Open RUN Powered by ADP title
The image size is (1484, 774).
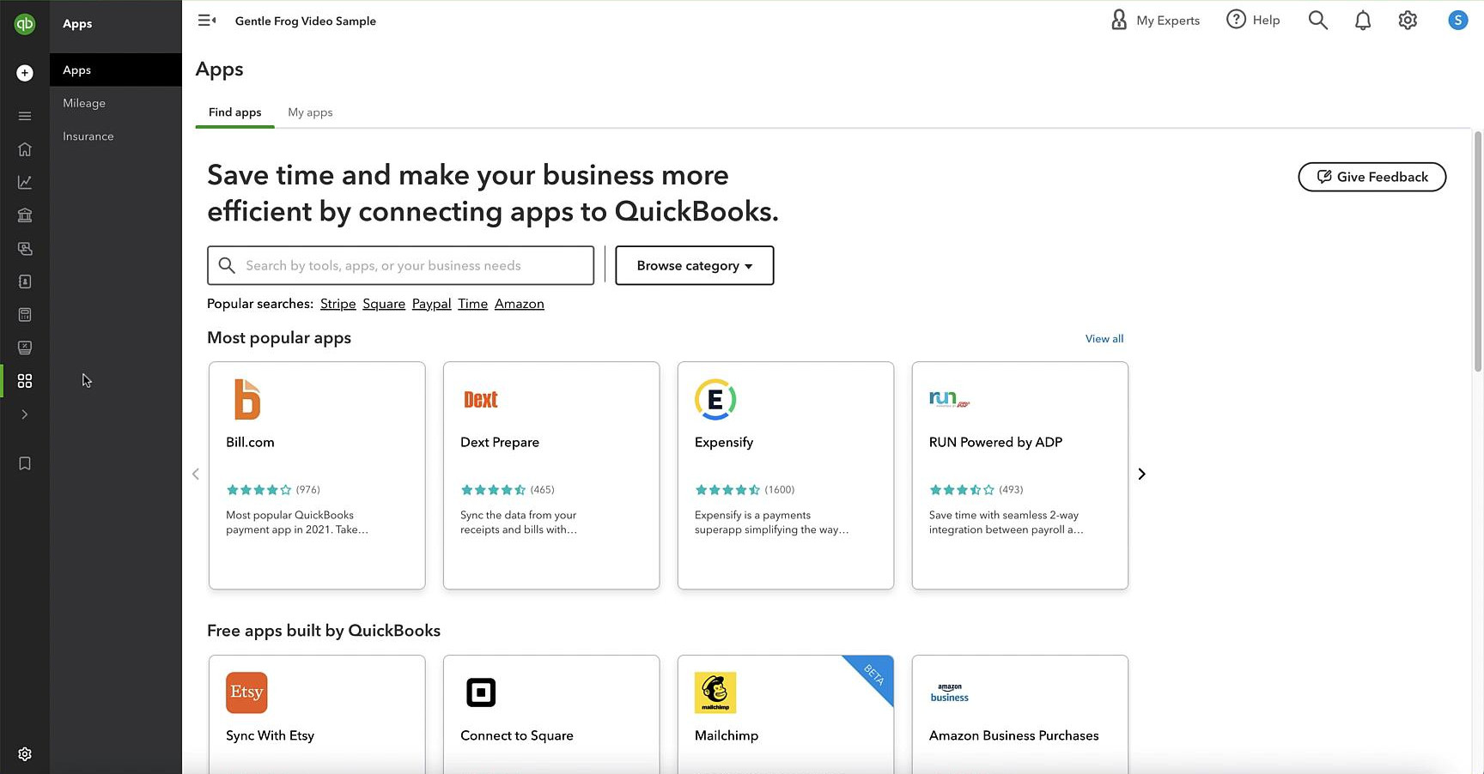tap(995, 442)
